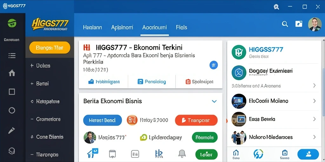The image size is (325, 162).
Task: Open the Eatia Berwia thumbnail
Action: 239,119
